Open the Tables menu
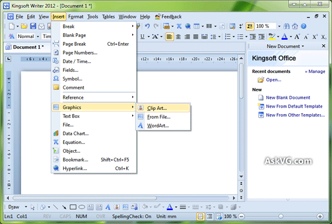Viewport: 332px width, 224px height. [108, 17]
